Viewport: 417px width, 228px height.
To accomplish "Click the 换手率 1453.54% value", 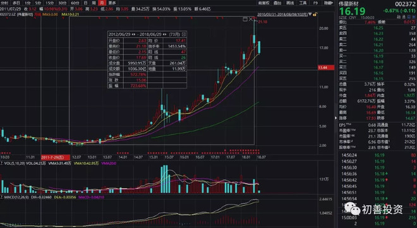I will pyautogui.click(x=176, y=46).
